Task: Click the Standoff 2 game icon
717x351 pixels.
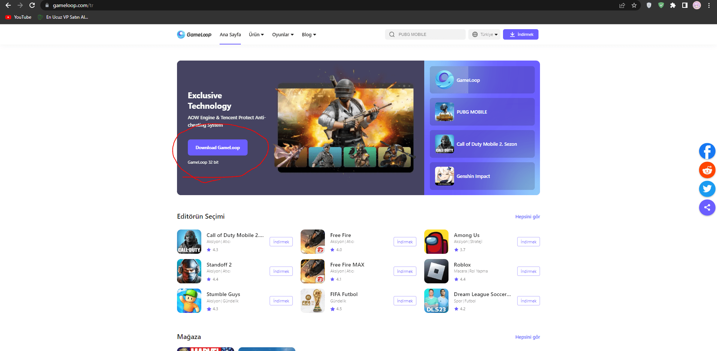Action: pyautogui.click(x=189, y=271)
